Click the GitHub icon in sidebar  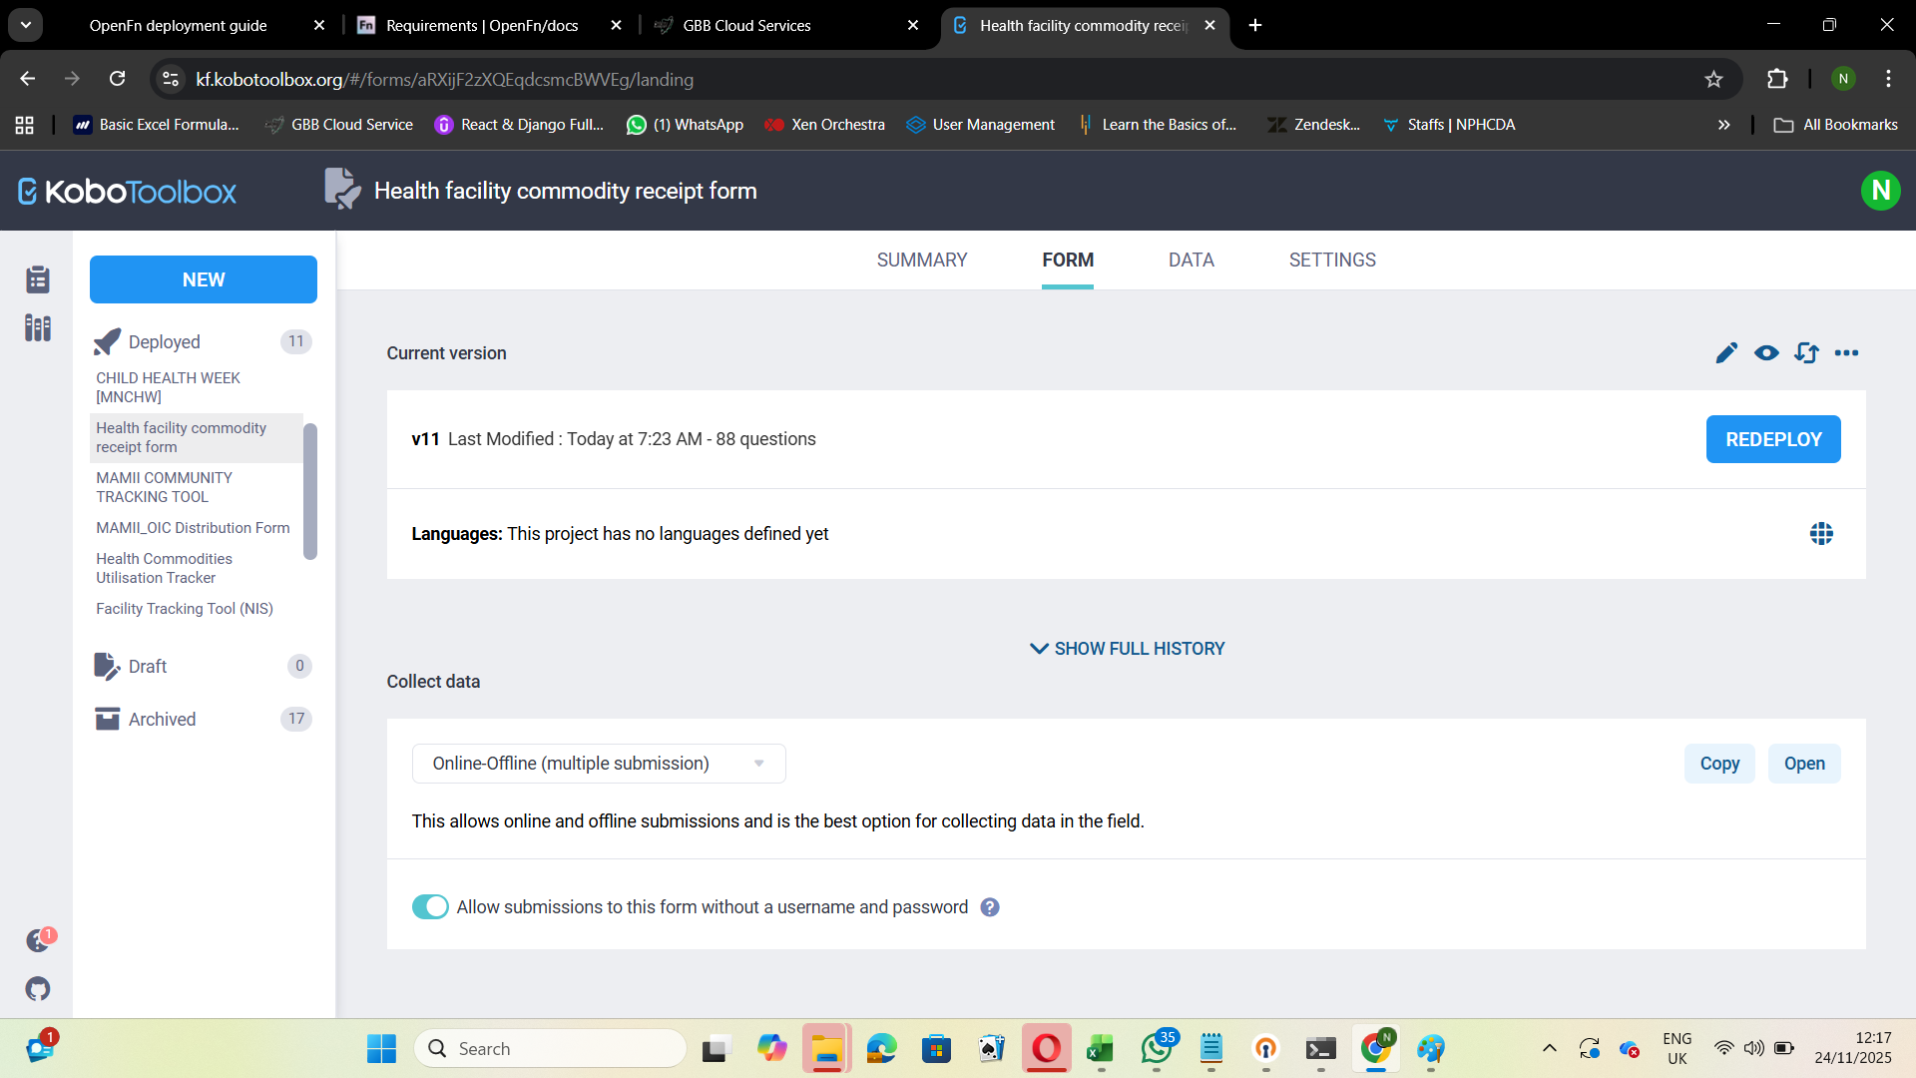(x=38, y=989)
